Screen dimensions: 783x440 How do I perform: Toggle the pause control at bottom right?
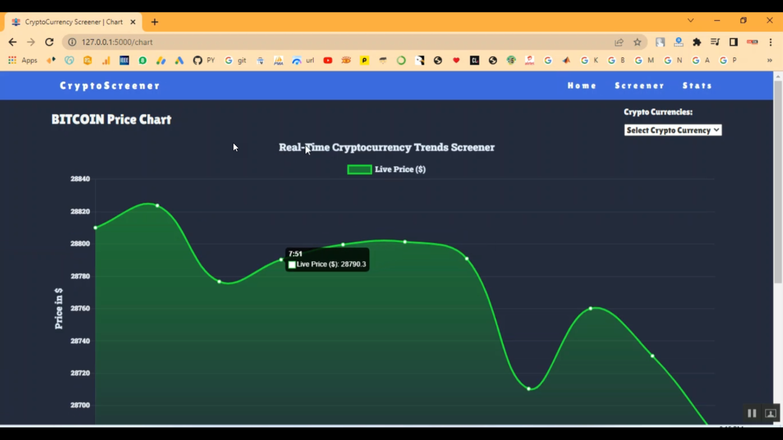(x=752, y=413)
